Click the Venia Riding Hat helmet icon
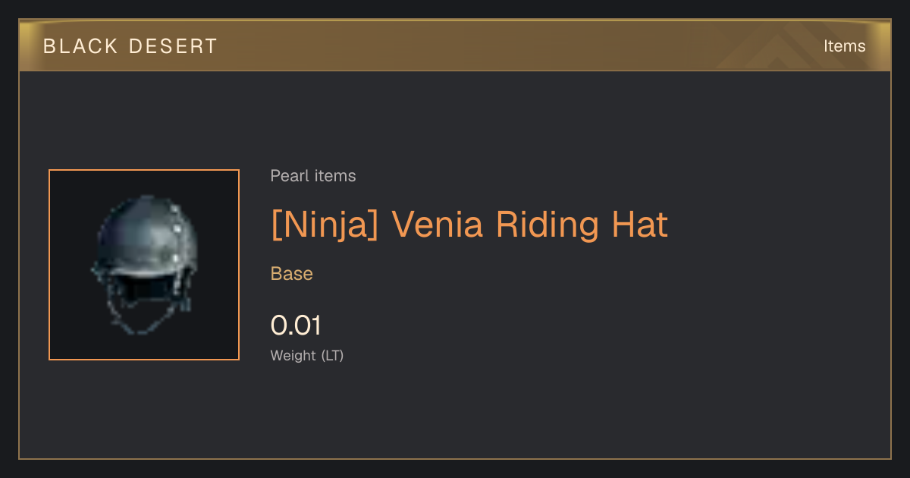This screenshot has width=910, height=478. pos(144,265)
